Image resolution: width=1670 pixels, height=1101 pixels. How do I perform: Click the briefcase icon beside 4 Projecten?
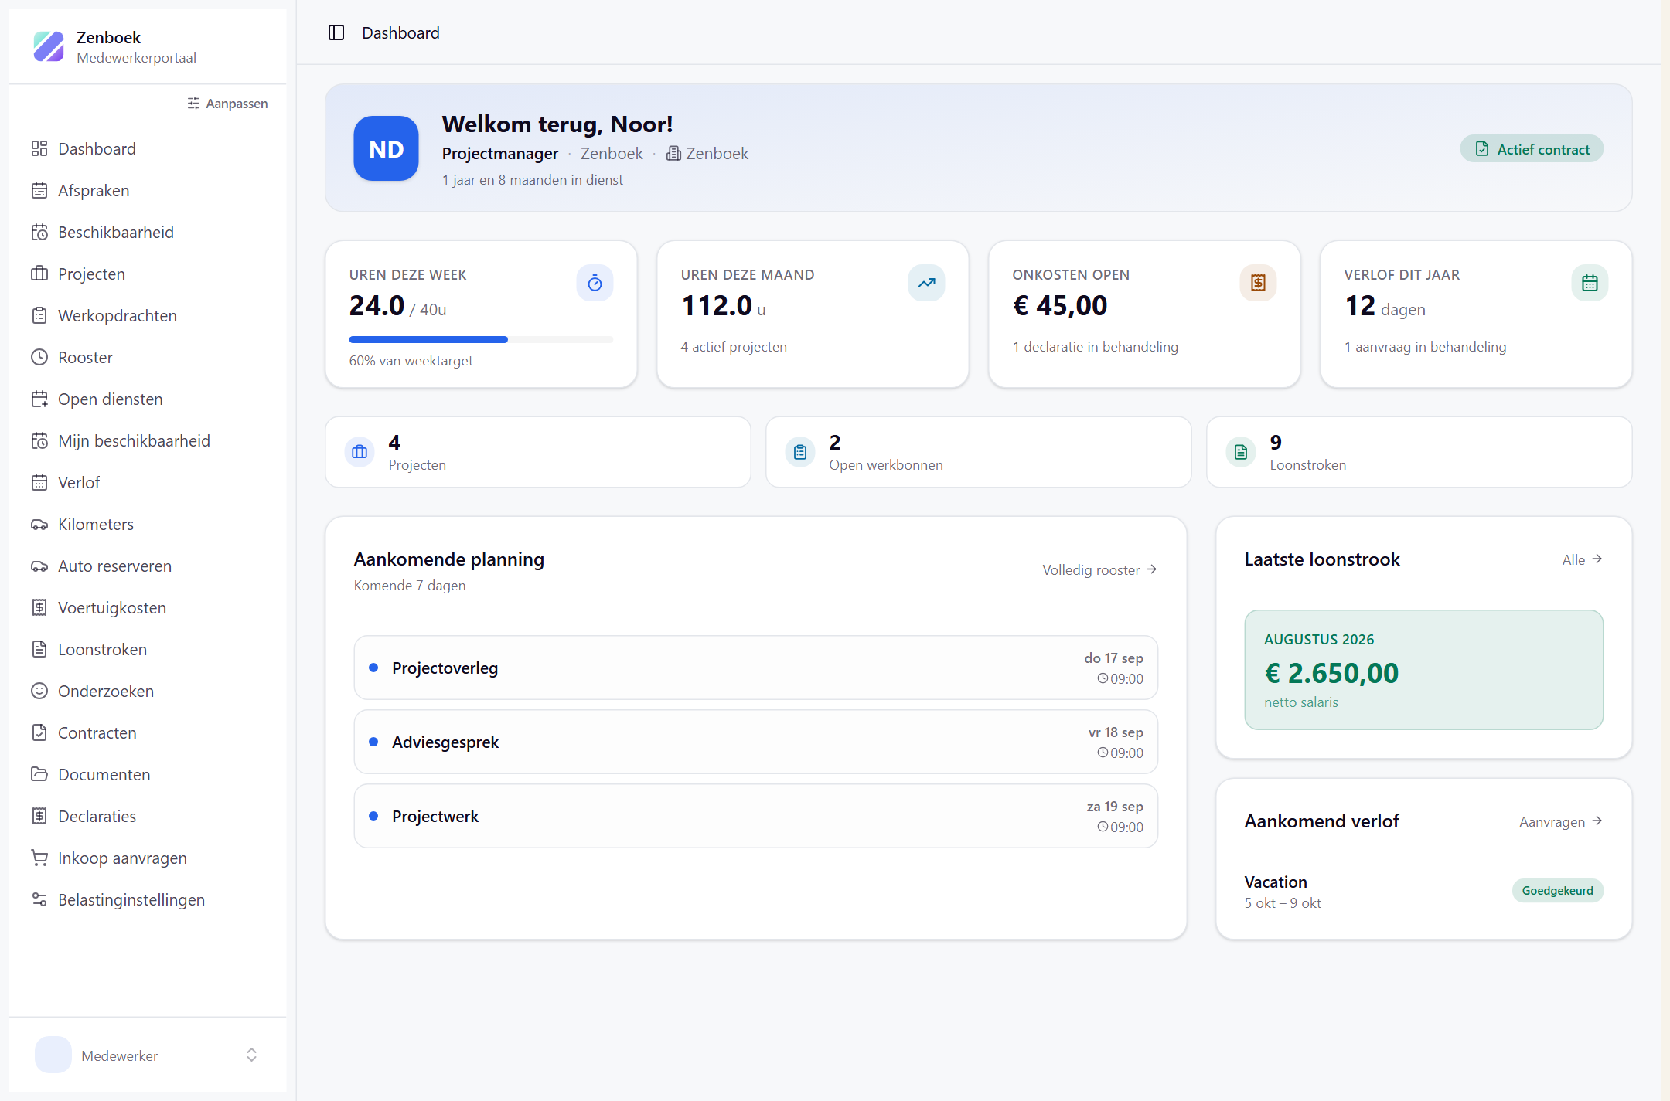360,452
